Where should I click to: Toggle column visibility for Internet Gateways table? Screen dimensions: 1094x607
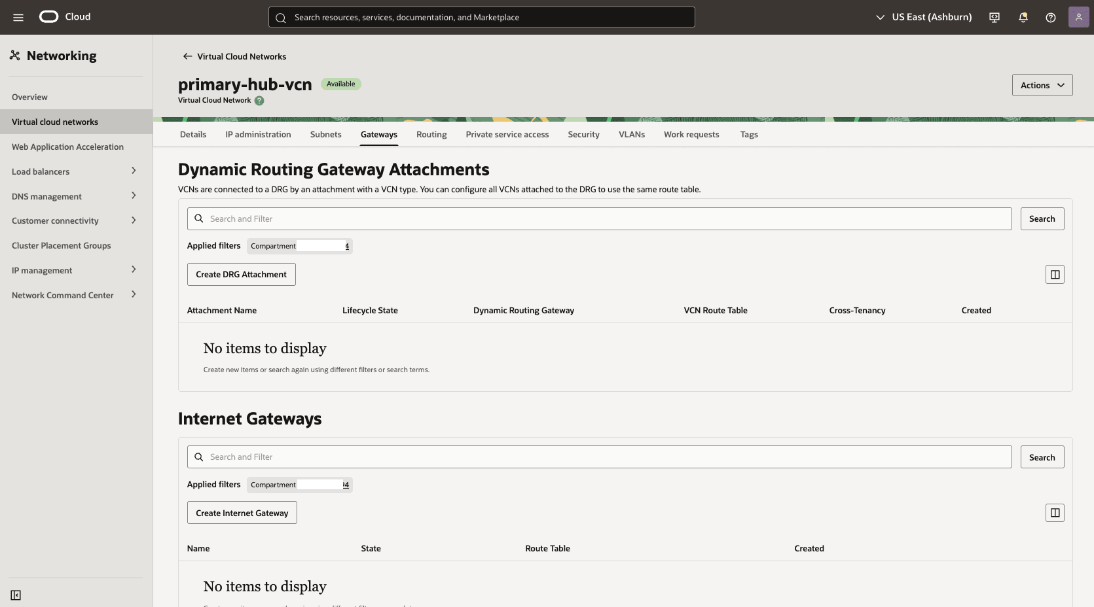coord(1055,513)
